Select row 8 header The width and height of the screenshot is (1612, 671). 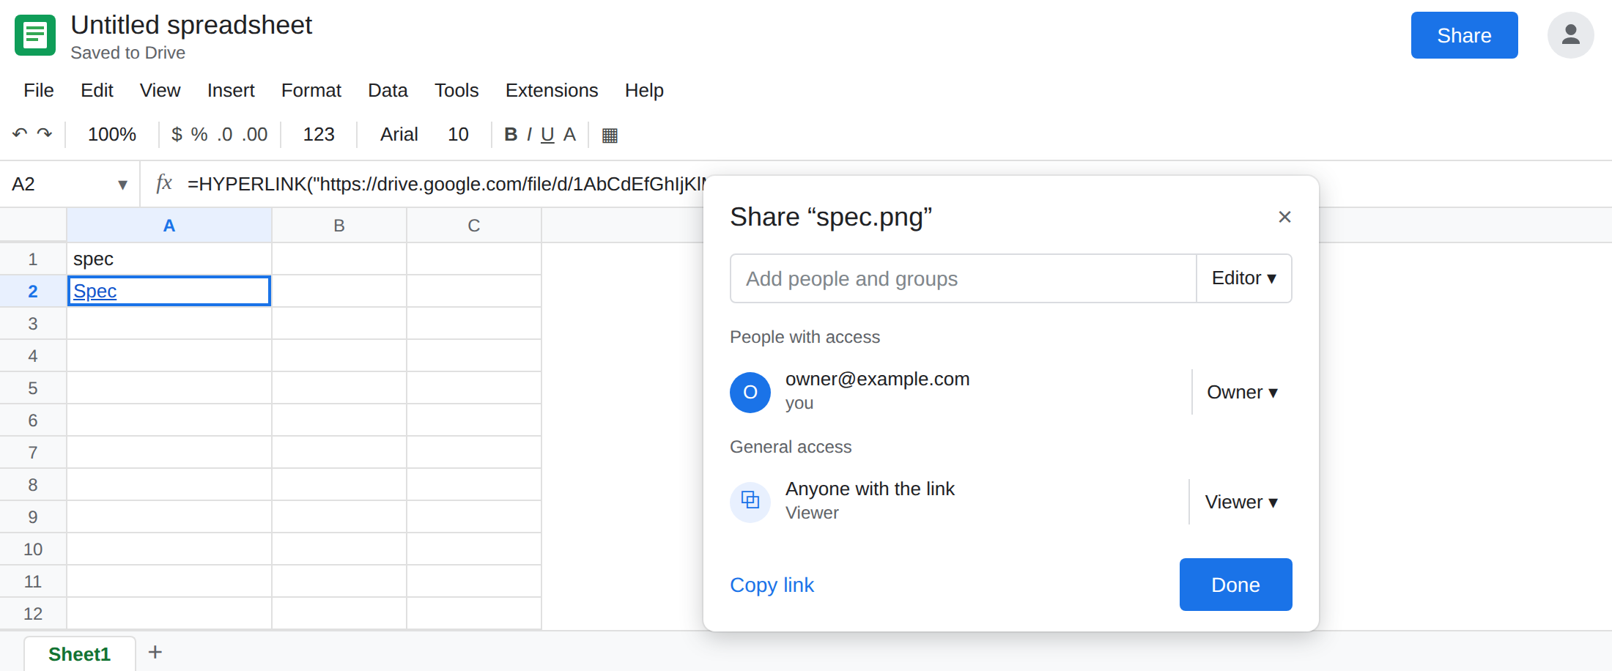coord(33,484)
